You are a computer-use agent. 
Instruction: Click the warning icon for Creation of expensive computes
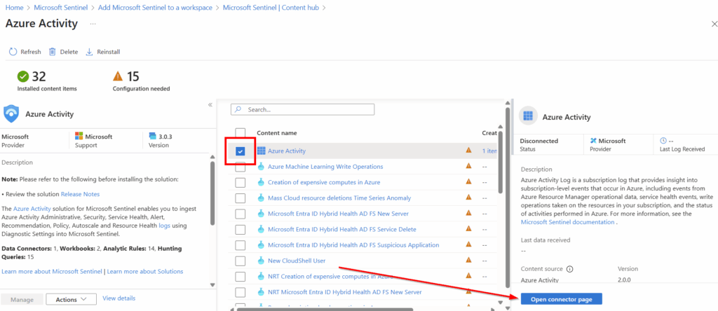tap(468, 181)
